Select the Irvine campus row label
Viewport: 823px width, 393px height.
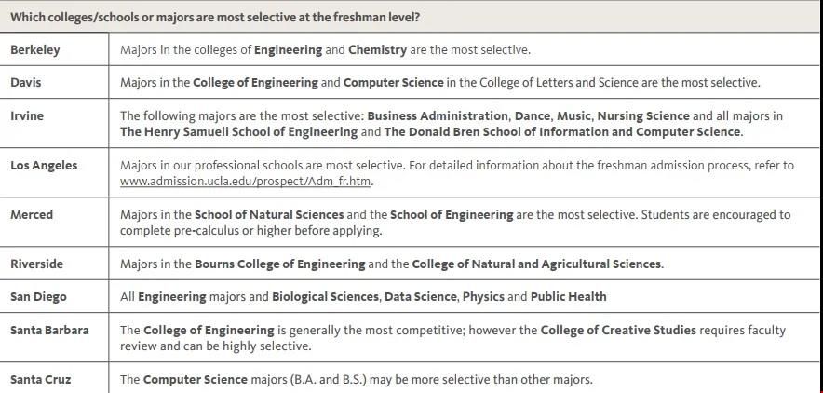point(27,116)
